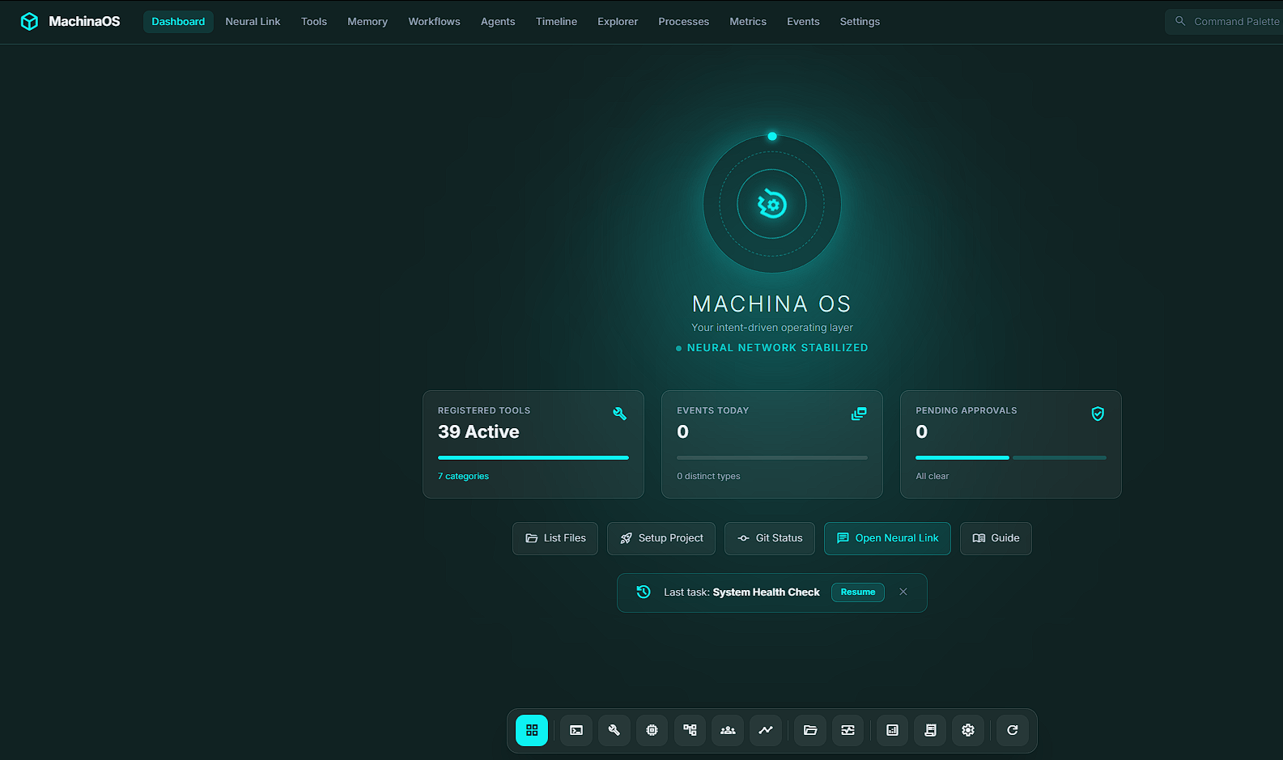Open the agents group icon in dock
The image size is (1283, 760).
pyautogui.click(x=728, y=730)
